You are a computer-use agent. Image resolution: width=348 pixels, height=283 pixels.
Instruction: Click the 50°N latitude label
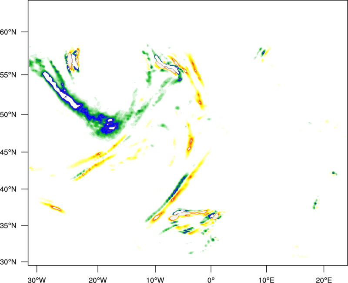8,115
